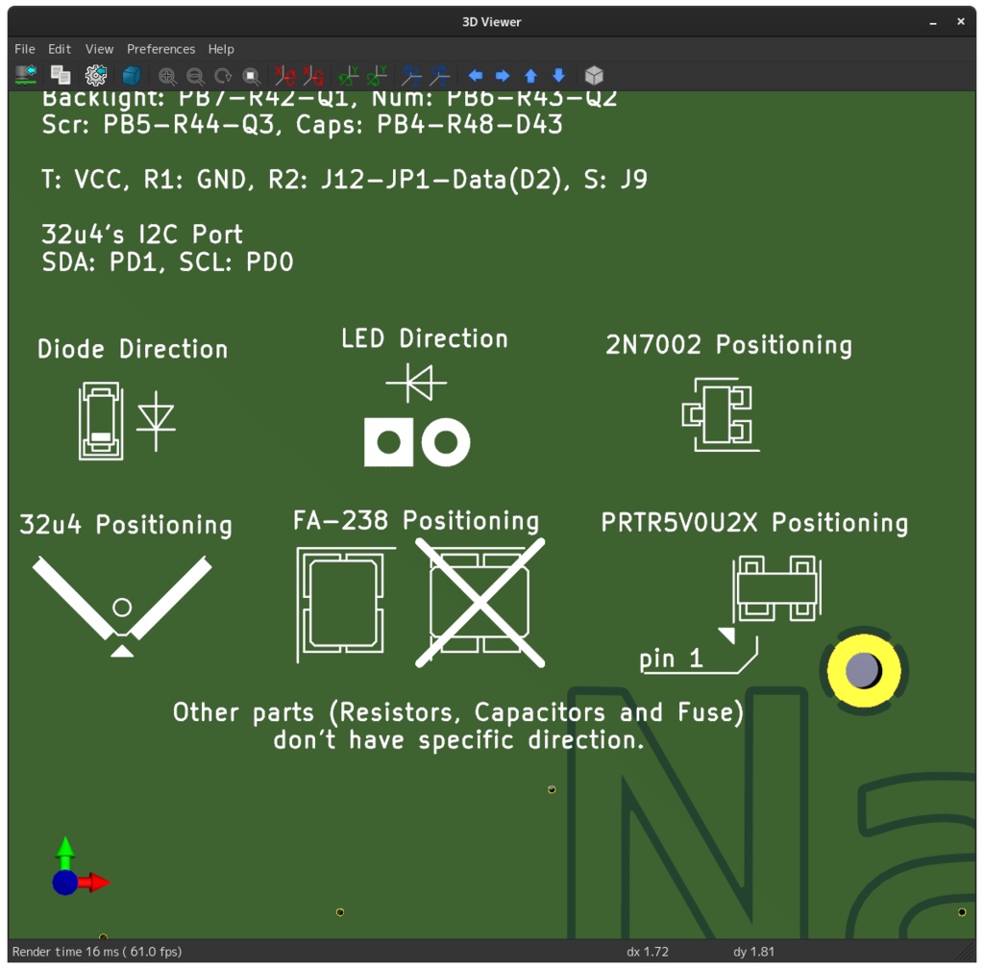The image size is (984, 970).
Task: Open the render options settings
Action: (95, 75)
